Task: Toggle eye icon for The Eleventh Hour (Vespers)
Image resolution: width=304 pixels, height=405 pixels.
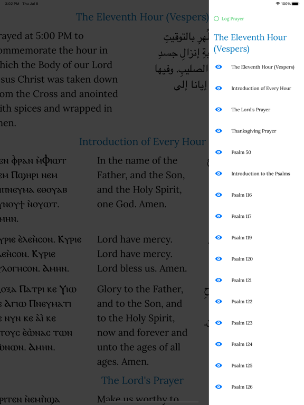Action: (x=218, y=67)
